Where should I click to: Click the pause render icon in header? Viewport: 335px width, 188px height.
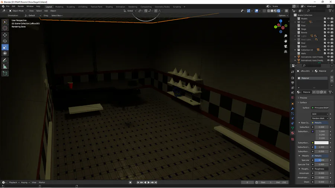coord(286,11)
